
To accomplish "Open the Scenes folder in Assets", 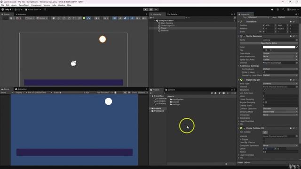I will pyautogui.click(x=174, y=102).
